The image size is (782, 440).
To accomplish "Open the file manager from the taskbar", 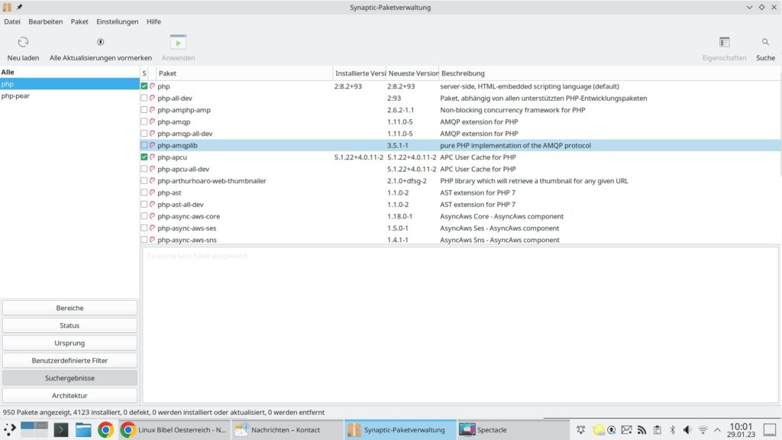I will coord(83,429).
